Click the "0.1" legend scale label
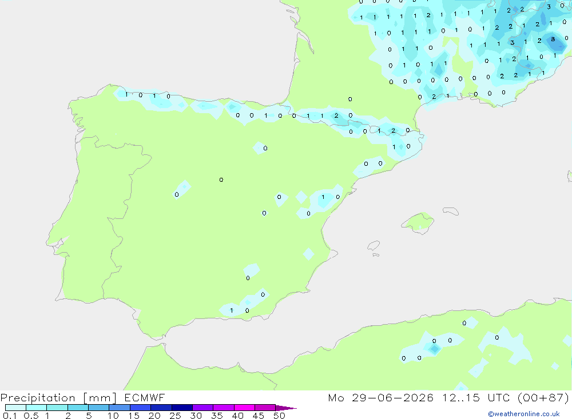 point(10,416)
